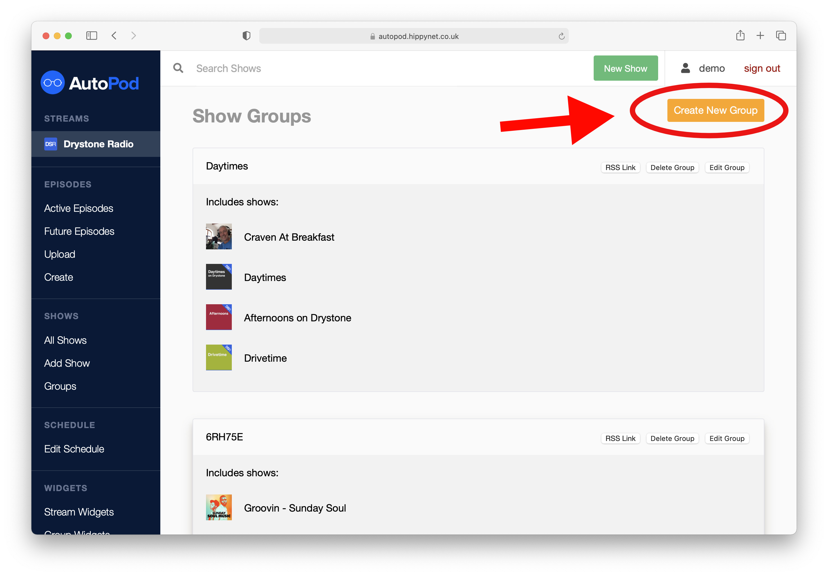Open Add Show in sidebar
This screenshot has height=576, width=828.
pos(67,363)
